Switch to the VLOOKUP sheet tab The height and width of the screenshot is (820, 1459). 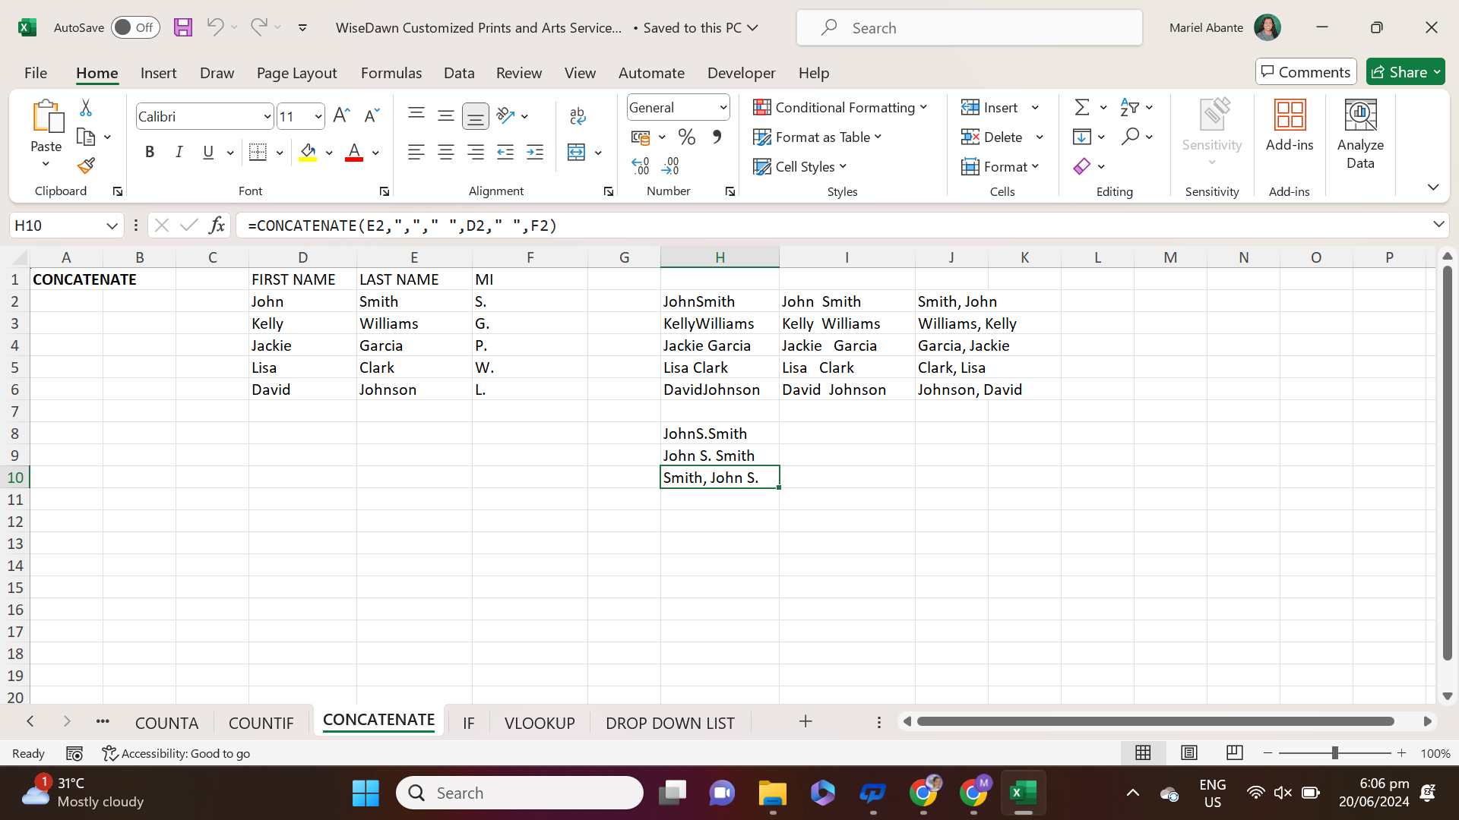click(x=540, y=723)
